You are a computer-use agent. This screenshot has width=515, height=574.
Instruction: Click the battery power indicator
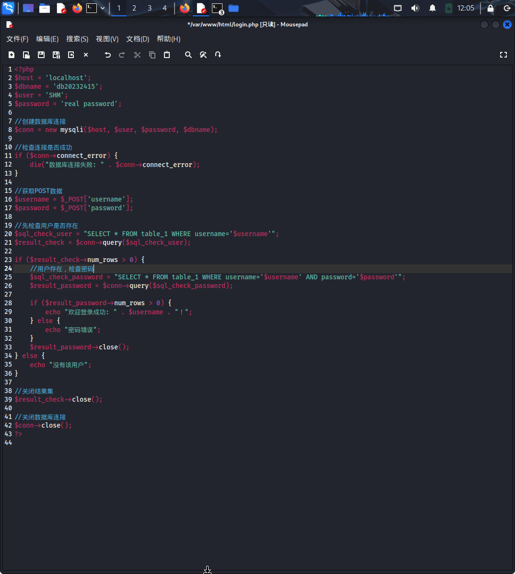[x=448, y=8]
